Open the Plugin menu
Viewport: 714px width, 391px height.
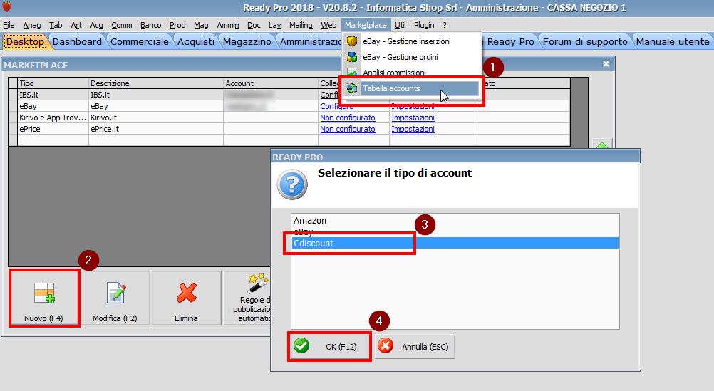point(424,25)
